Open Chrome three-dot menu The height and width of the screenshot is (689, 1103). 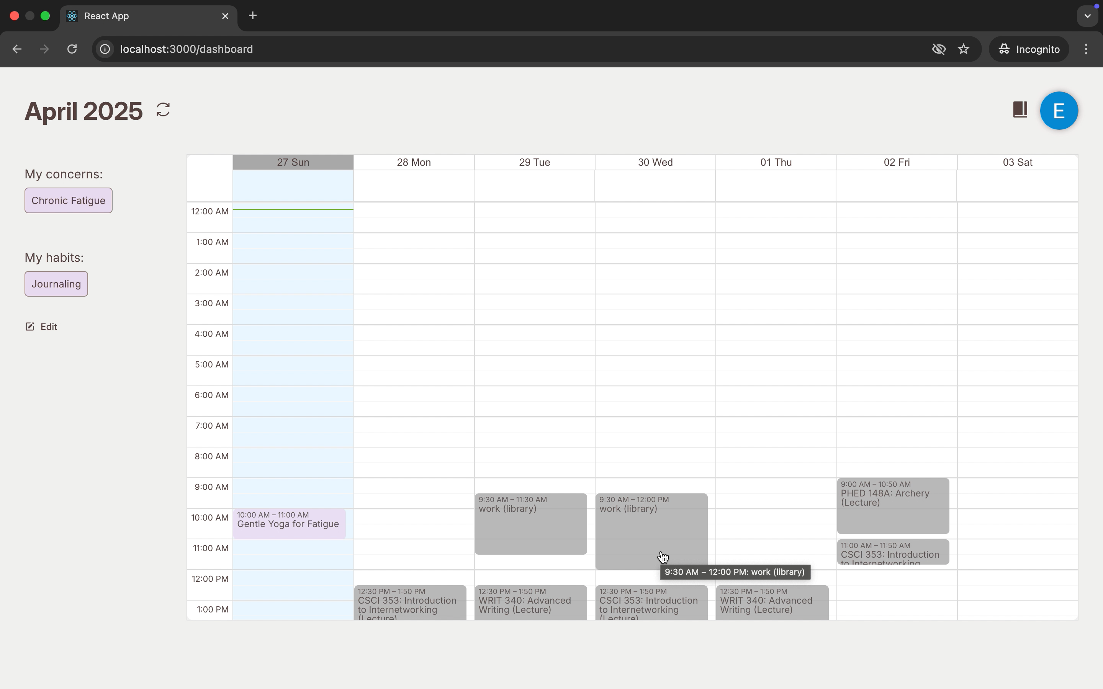click(1086, 49)
